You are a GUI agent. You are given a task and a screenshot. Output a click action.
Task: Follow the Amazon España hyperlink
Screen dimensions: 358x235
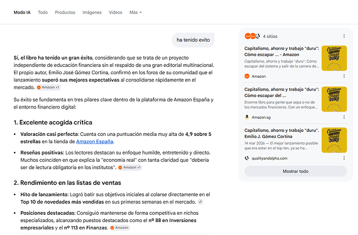click(94, 142)
